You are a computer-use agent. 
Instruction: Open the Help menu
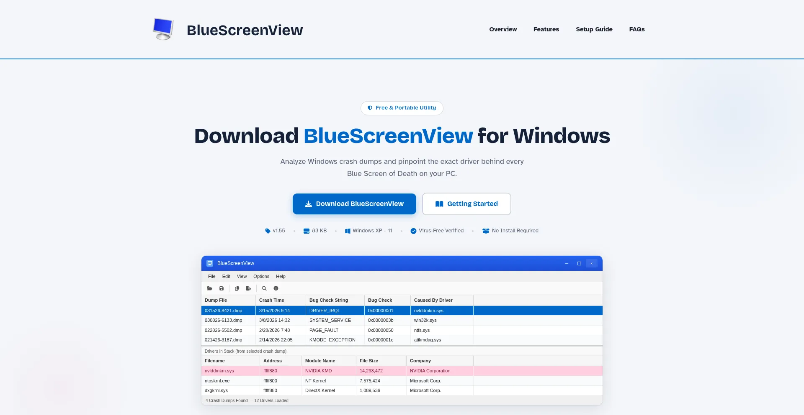[281, 276]
